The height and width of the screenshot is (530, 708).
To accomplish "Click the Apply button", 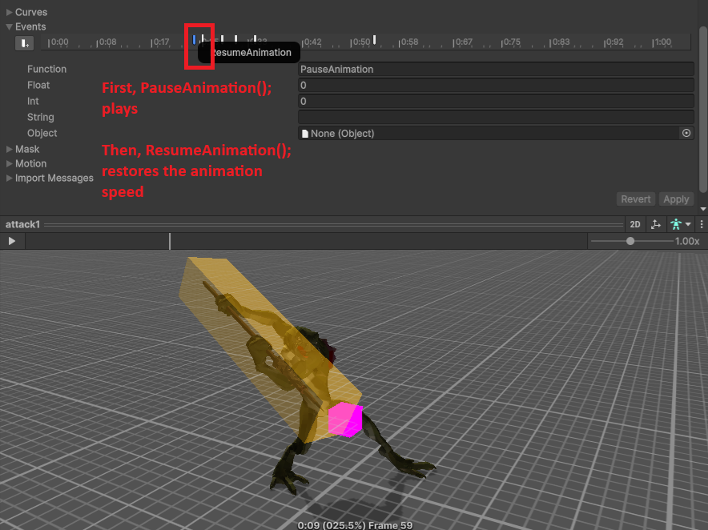I will [x=676, y=199].
